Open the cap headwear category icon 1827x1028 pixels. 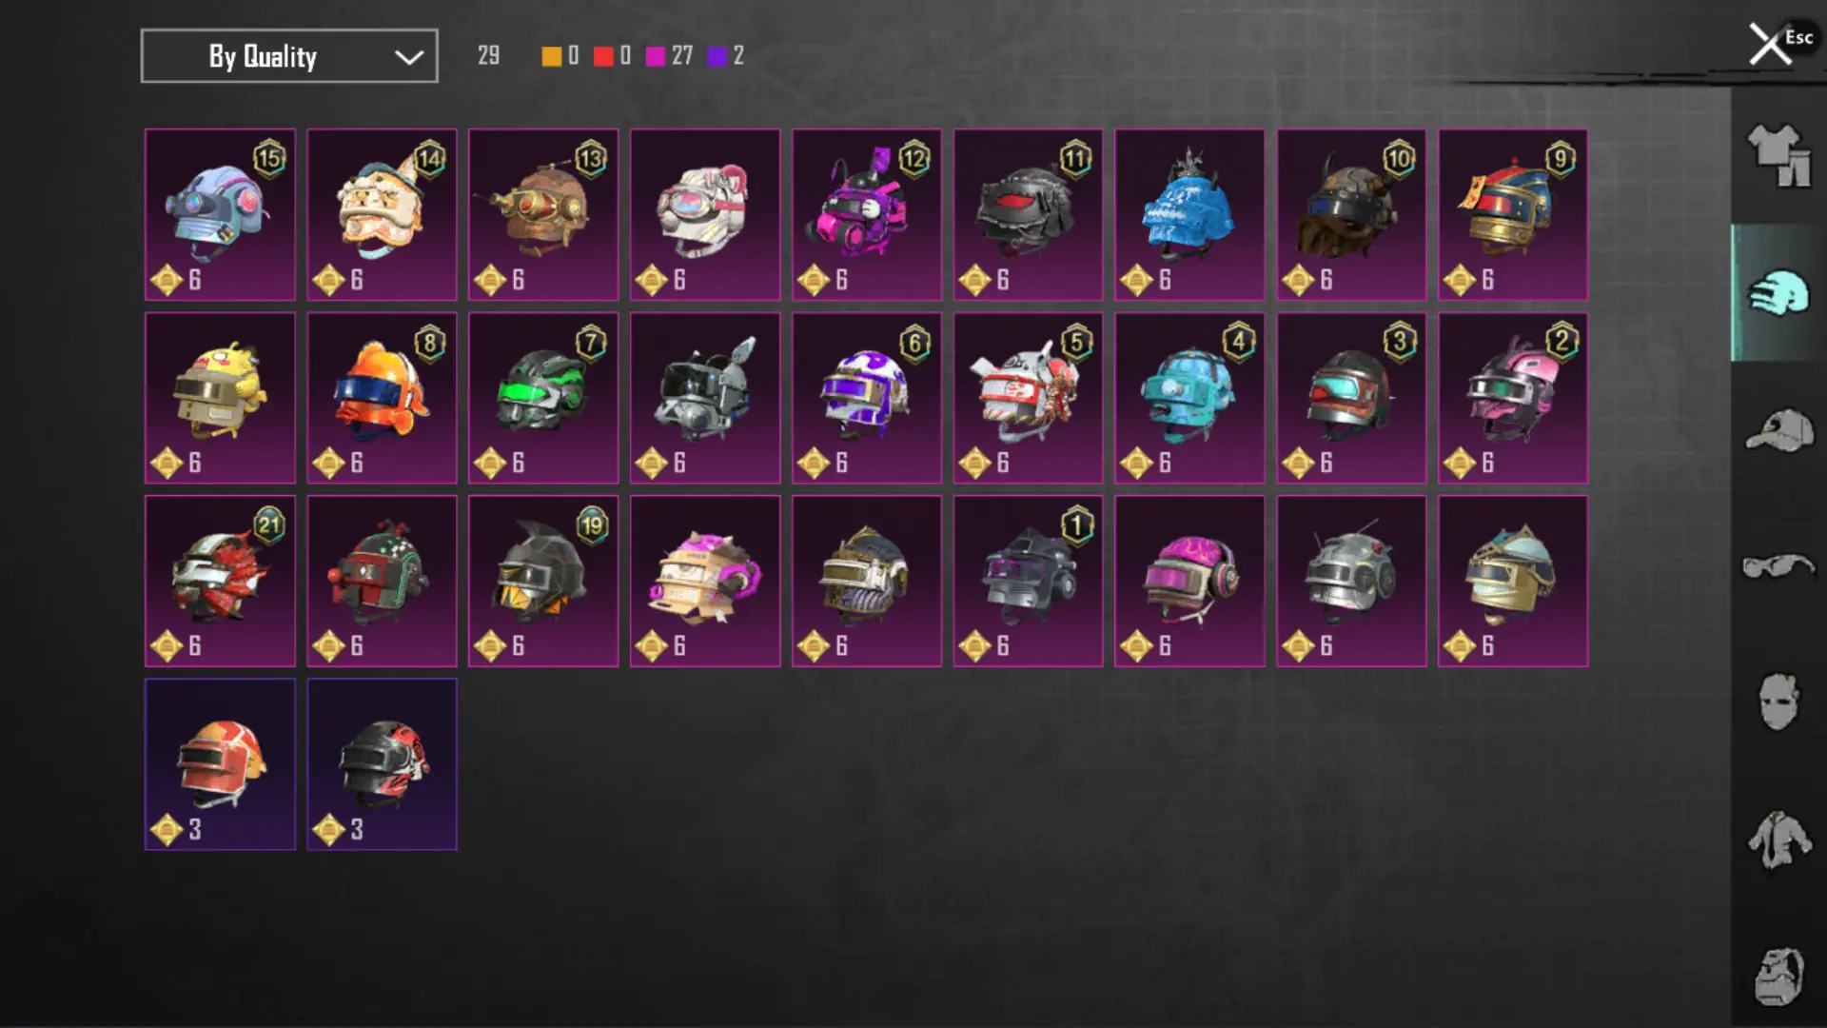click(x=1778, y=430)
